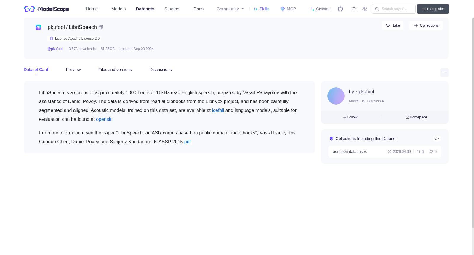This screenshot has width=474, height=255.
Task: Open the asr open databases collection
Action: pos(385,152)
